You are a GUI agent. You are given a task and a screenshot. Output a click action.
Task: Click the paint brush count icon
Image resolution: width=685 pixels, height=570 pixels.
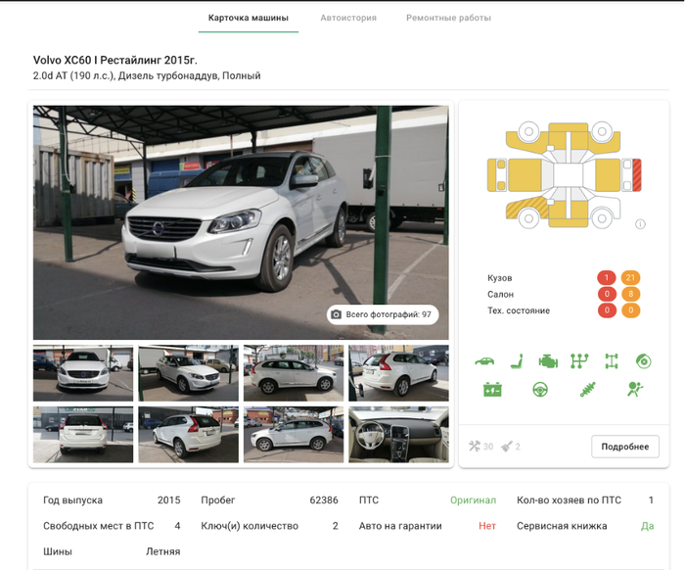point(507,447)
